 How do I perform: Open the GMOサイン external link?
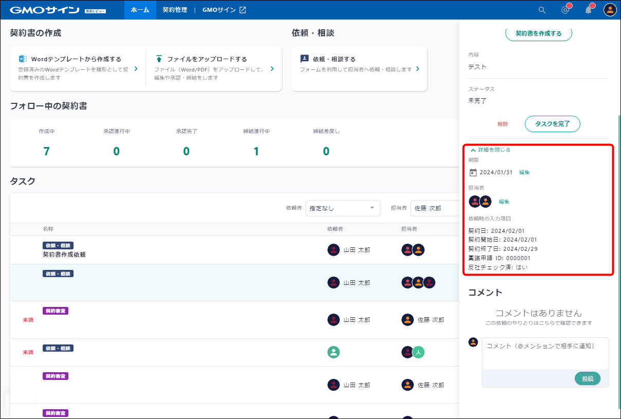coord(224,10)
